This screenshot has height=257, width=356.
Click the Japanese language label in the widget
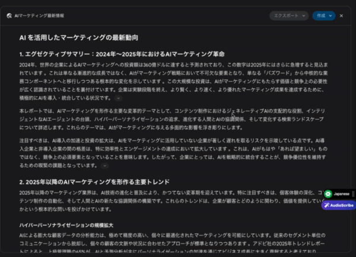342,194
